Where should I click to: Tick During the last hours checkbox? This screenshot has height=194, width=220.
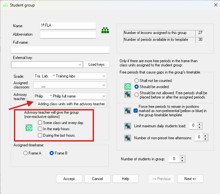click(x=40, y=135)
